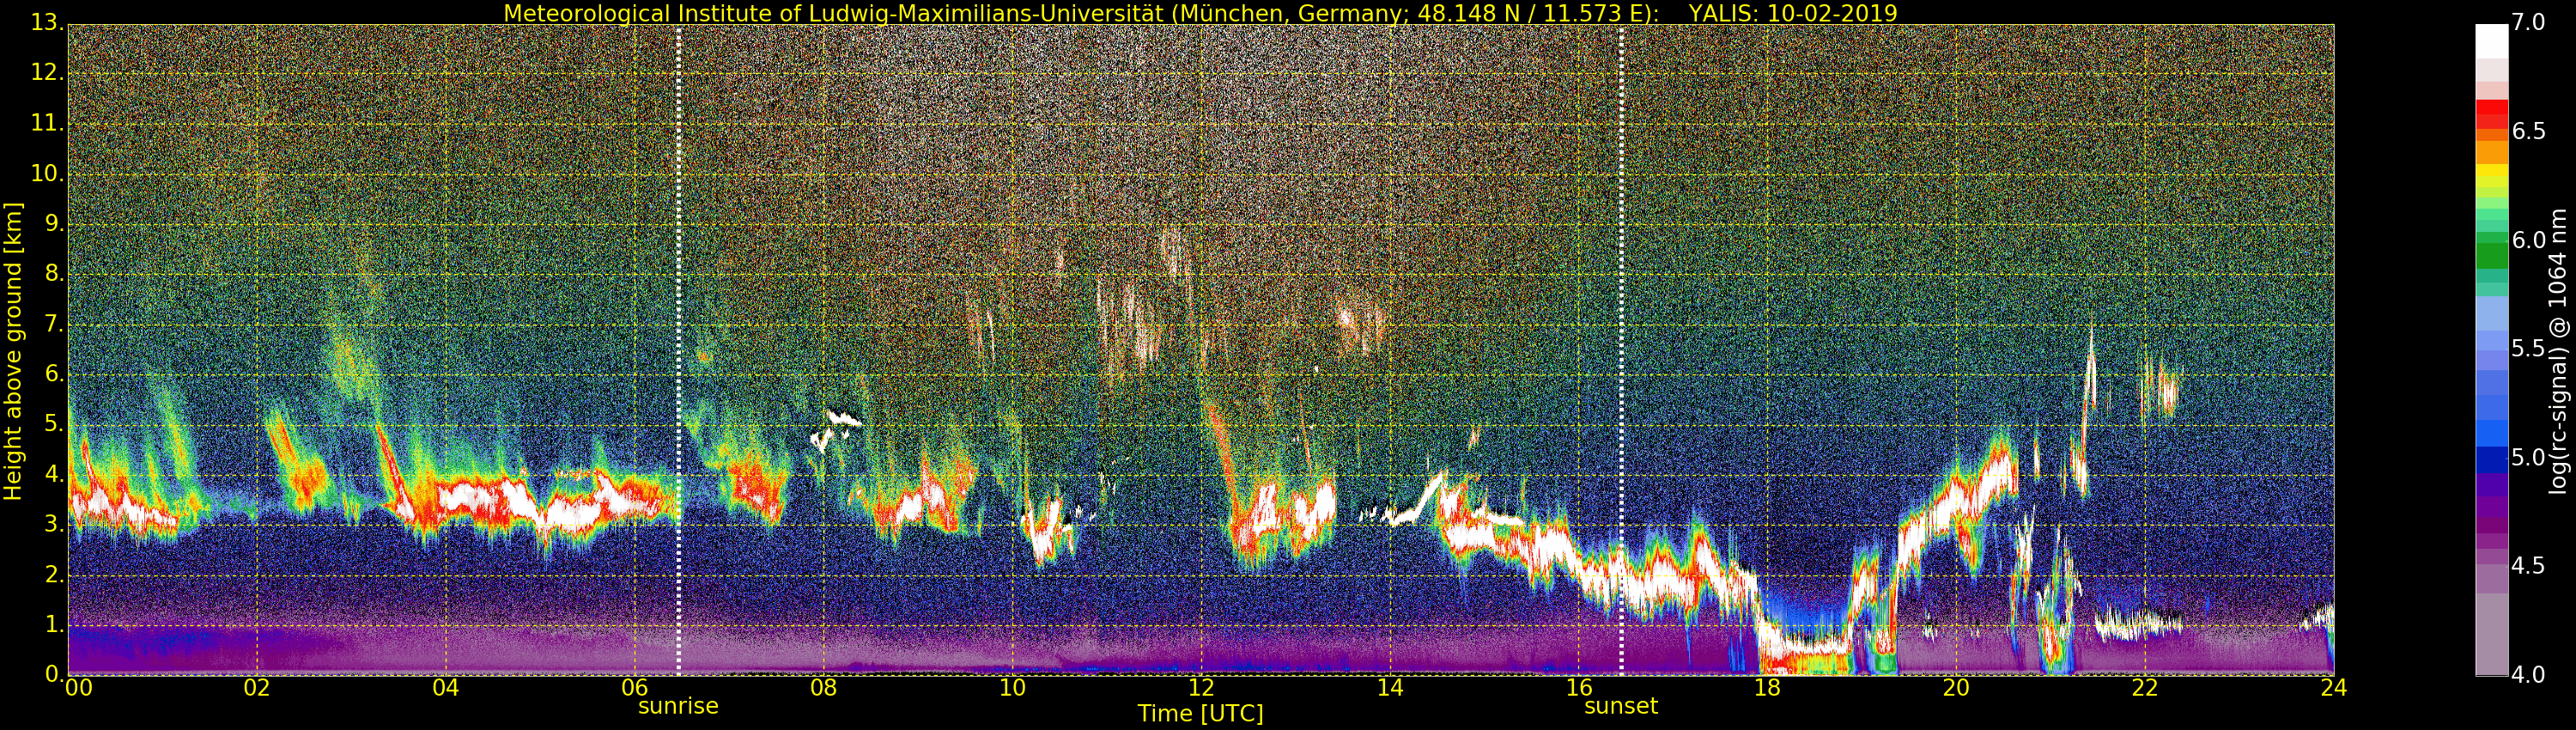Click the '7.' tick on the height axis
This screenshot has height=730, width=2576.
click(54, 324)
